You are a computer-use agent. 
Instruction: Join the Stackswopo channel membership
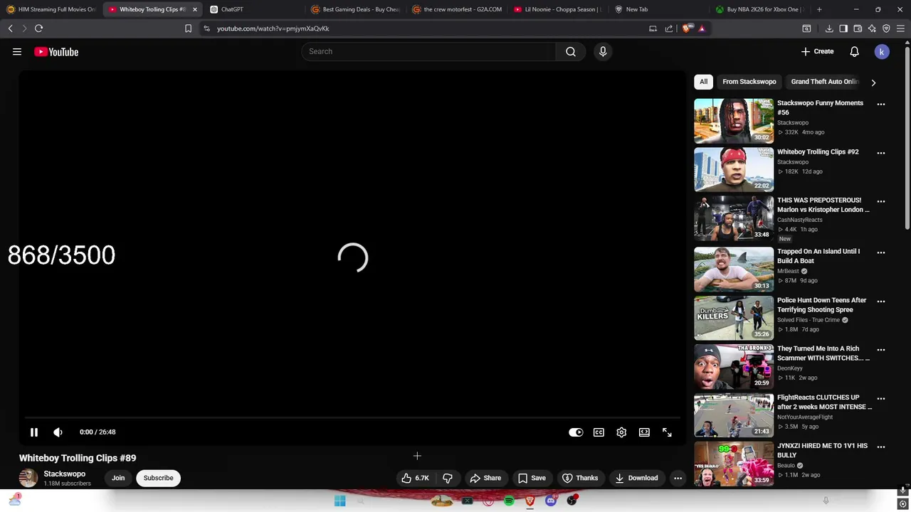118,478
